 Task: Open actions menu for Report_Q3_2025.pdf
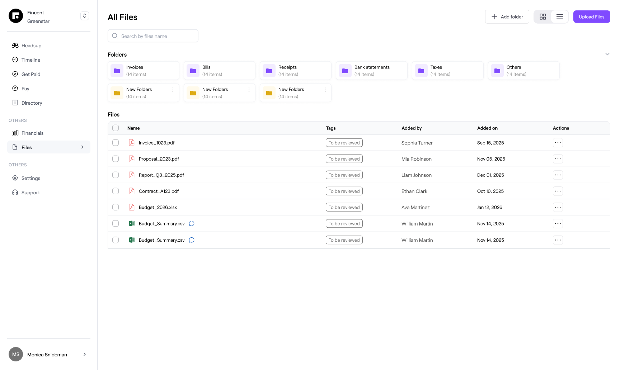(x=558, y=175)
